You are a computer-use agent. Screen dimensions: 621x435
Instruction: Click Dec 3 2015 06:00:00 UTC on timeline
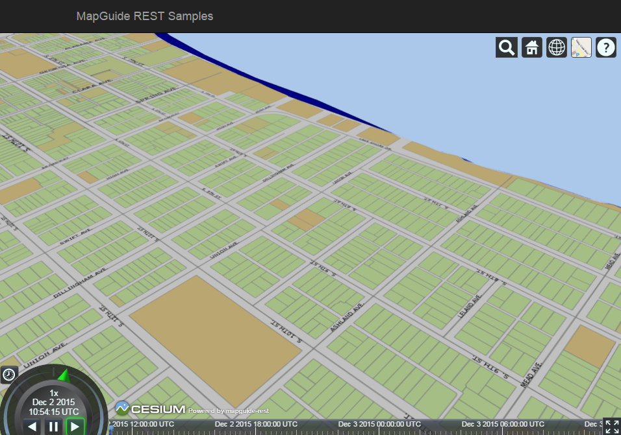coord(503,425)
